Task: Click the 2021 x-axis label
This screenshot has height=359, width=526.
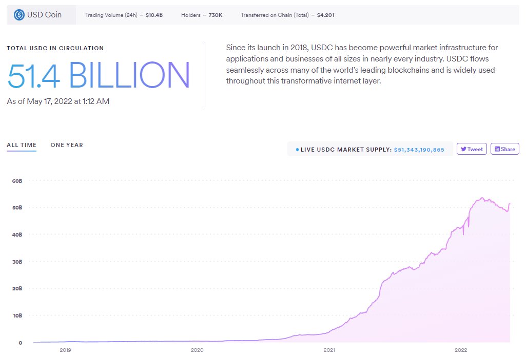Action: click(x=329, y=350)
